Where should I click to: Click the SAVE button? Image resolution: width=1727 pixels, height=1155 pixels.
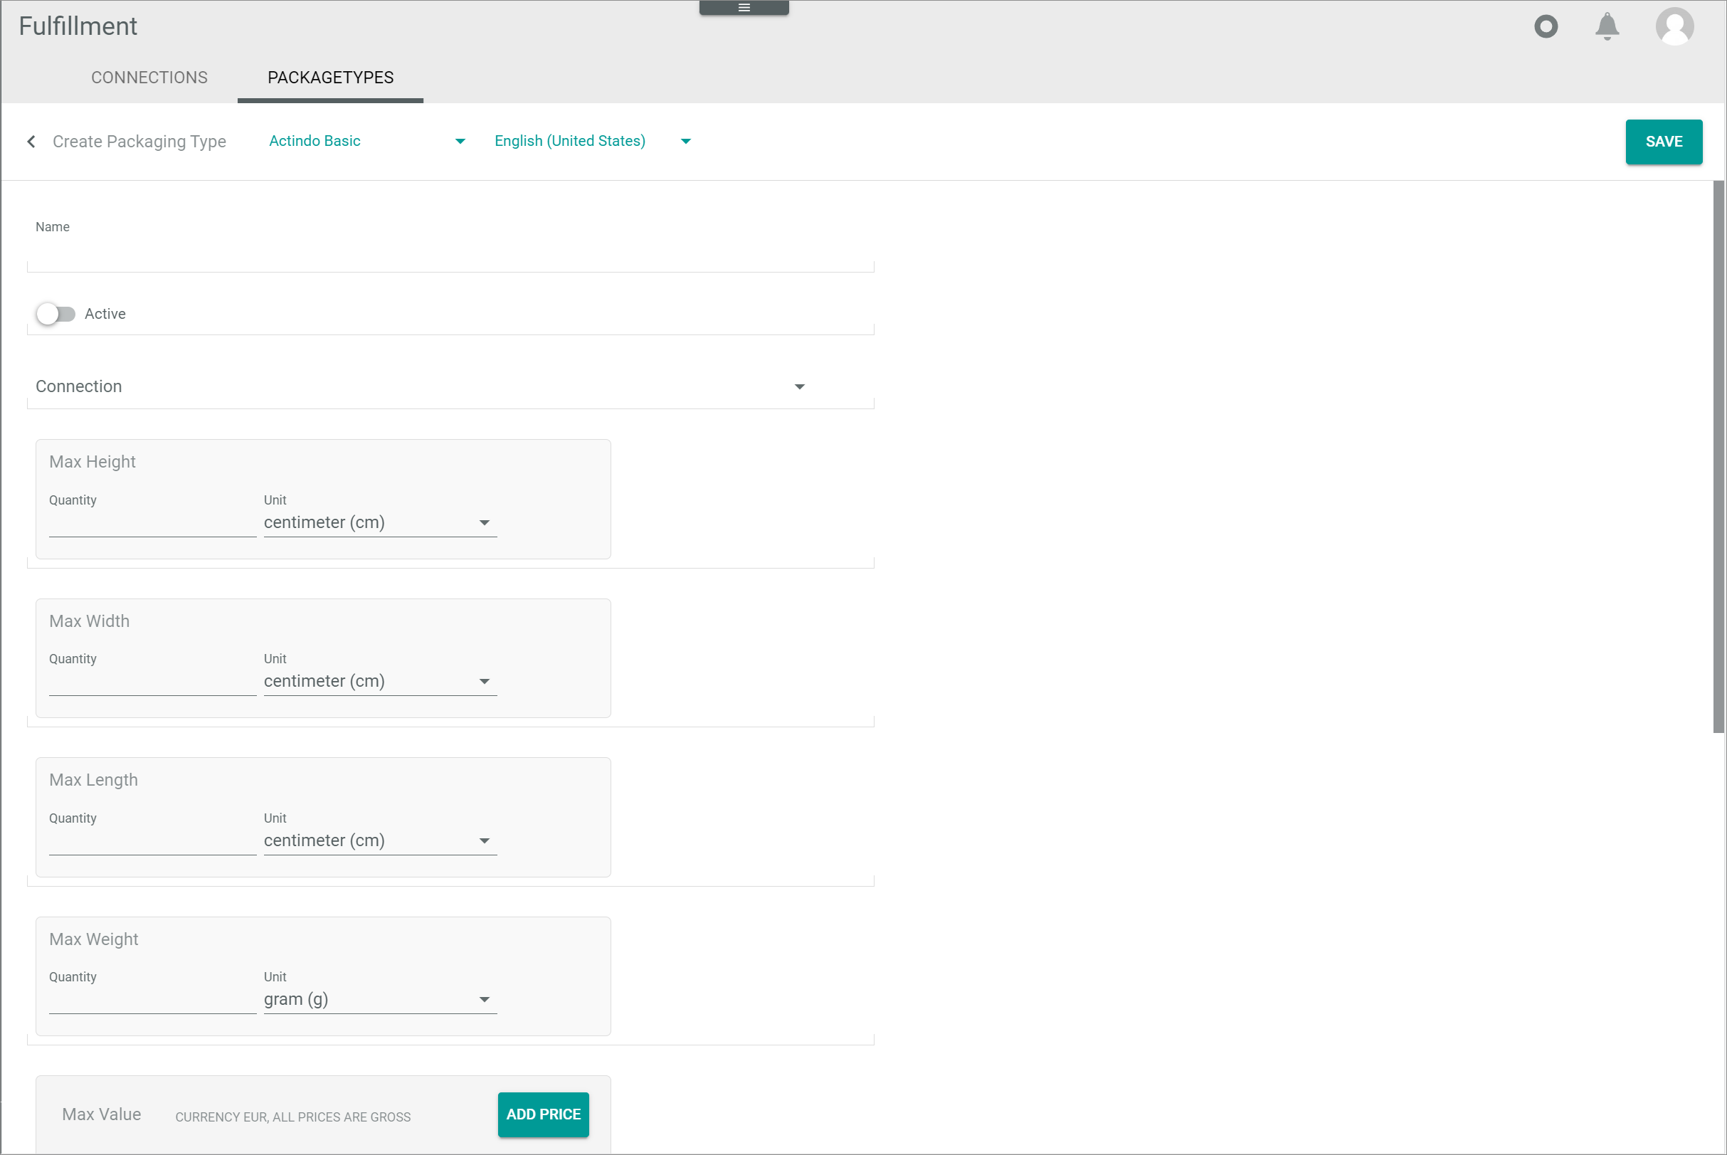point(1663,141)
